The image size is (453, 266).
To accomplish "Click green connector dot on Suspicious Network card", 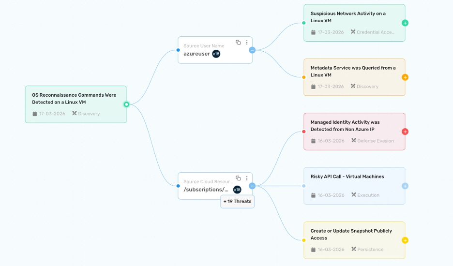I will [x=303, y=23].
